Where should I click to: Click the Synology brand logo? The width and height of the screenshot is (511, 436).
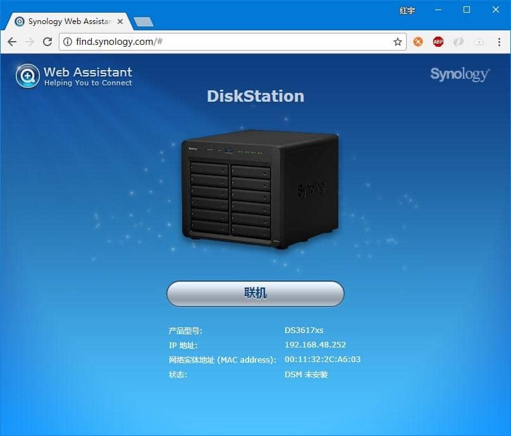point(459,75)
